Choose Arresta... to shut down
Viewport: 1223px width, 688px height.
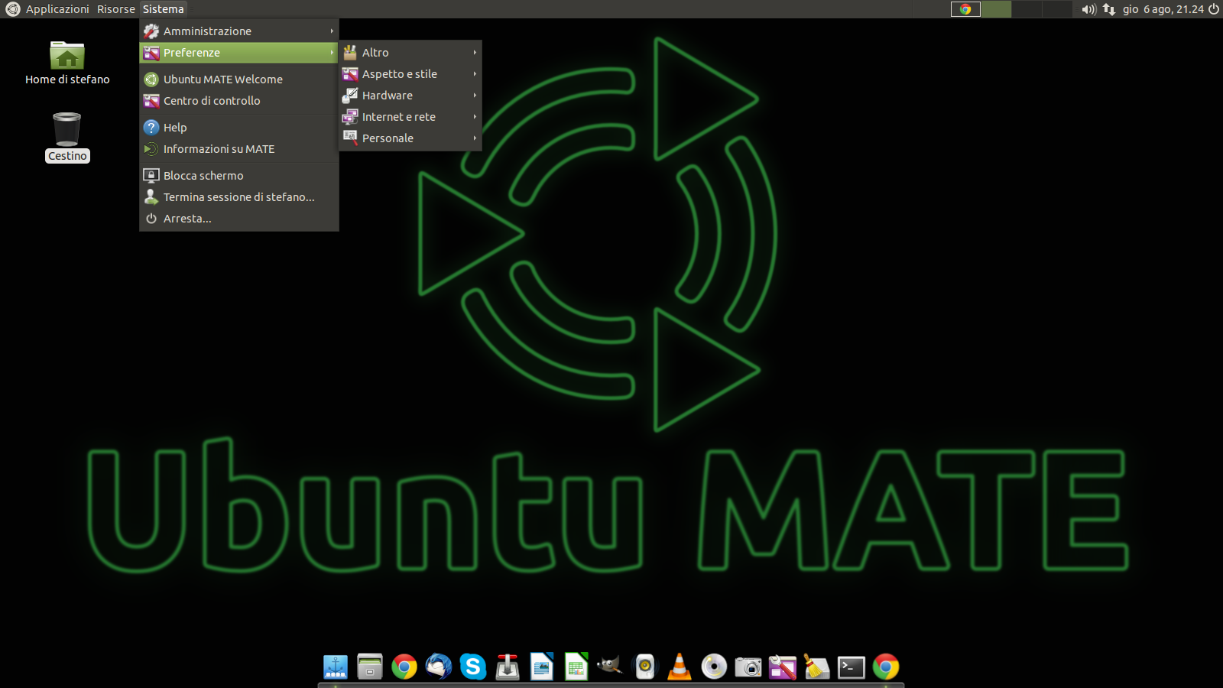(239, 219)
